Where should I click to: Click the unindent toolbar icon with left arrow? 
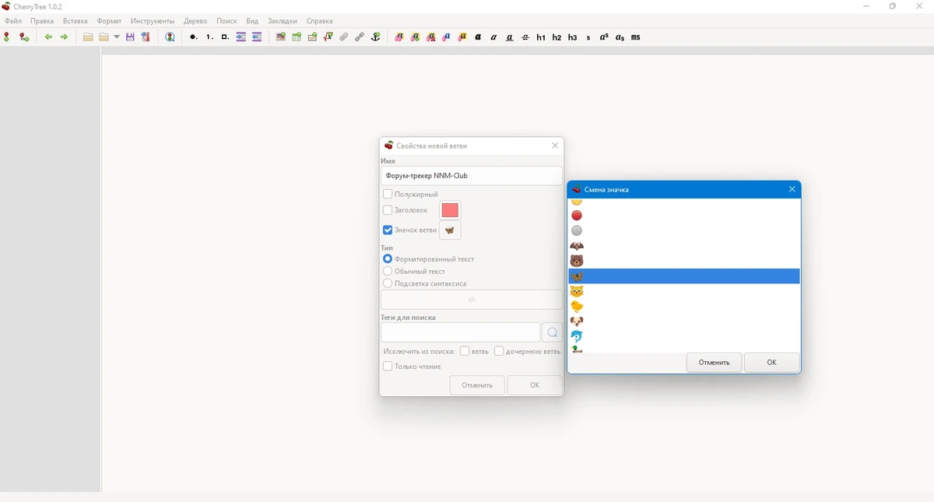pyautogui.click(x=257, y=37)
